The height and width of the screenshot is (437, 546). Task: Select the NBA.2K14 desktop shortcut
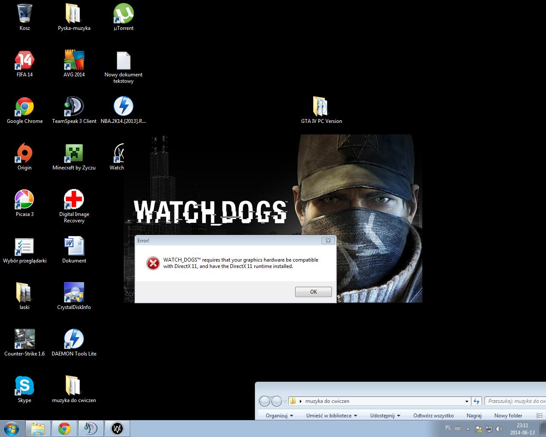pyautogui.click(x=124, y=110)
